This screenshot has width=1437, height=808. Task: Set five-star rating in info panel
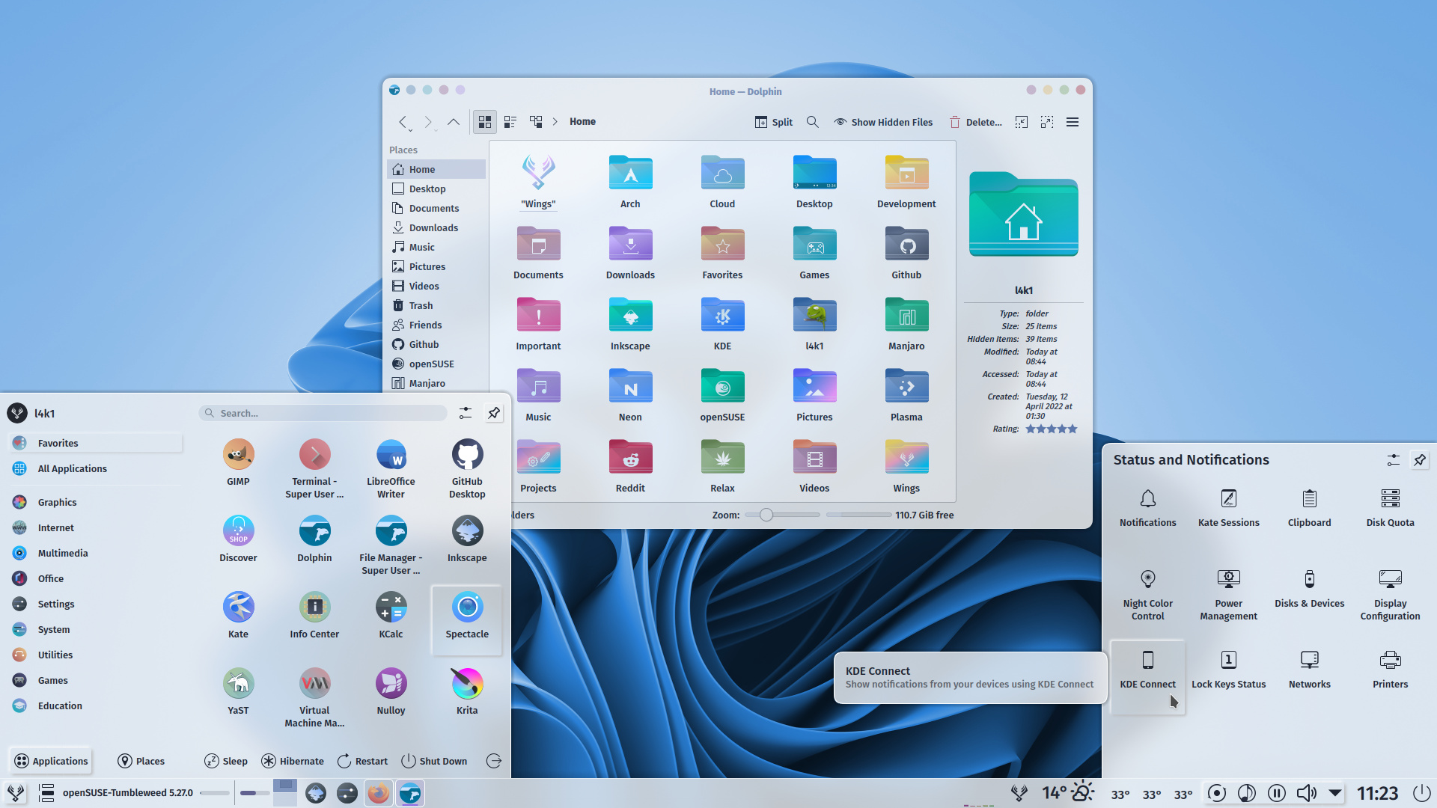(1073, 429)
